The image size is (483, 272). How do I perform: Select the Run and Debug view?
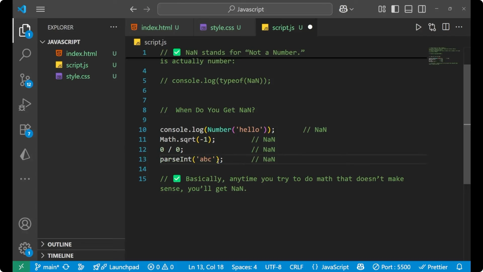coord(25,105)
